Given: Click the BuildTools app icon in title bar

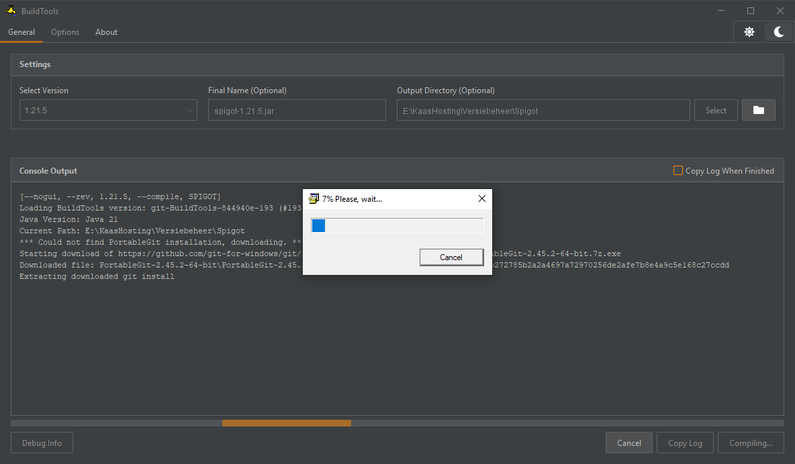Looking at the screenshot, I should click(x=11, y=11).
